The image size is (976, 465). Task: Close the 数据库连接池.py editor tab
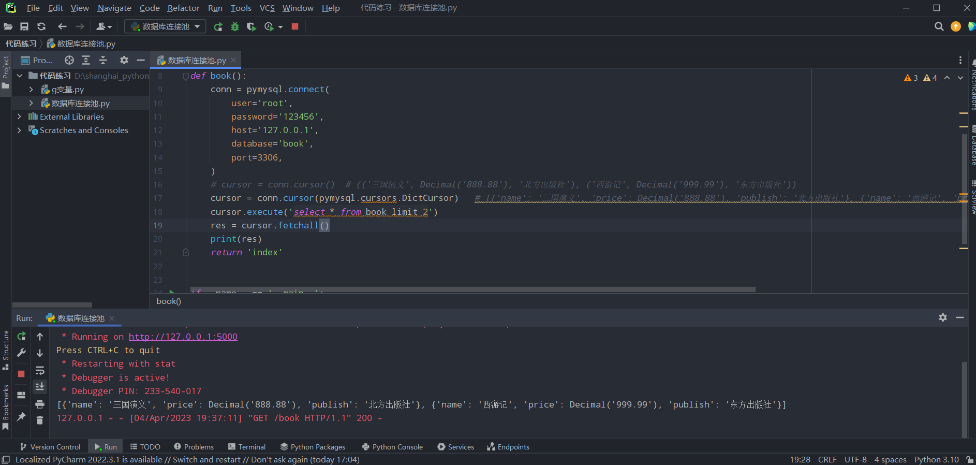point(233,60)
